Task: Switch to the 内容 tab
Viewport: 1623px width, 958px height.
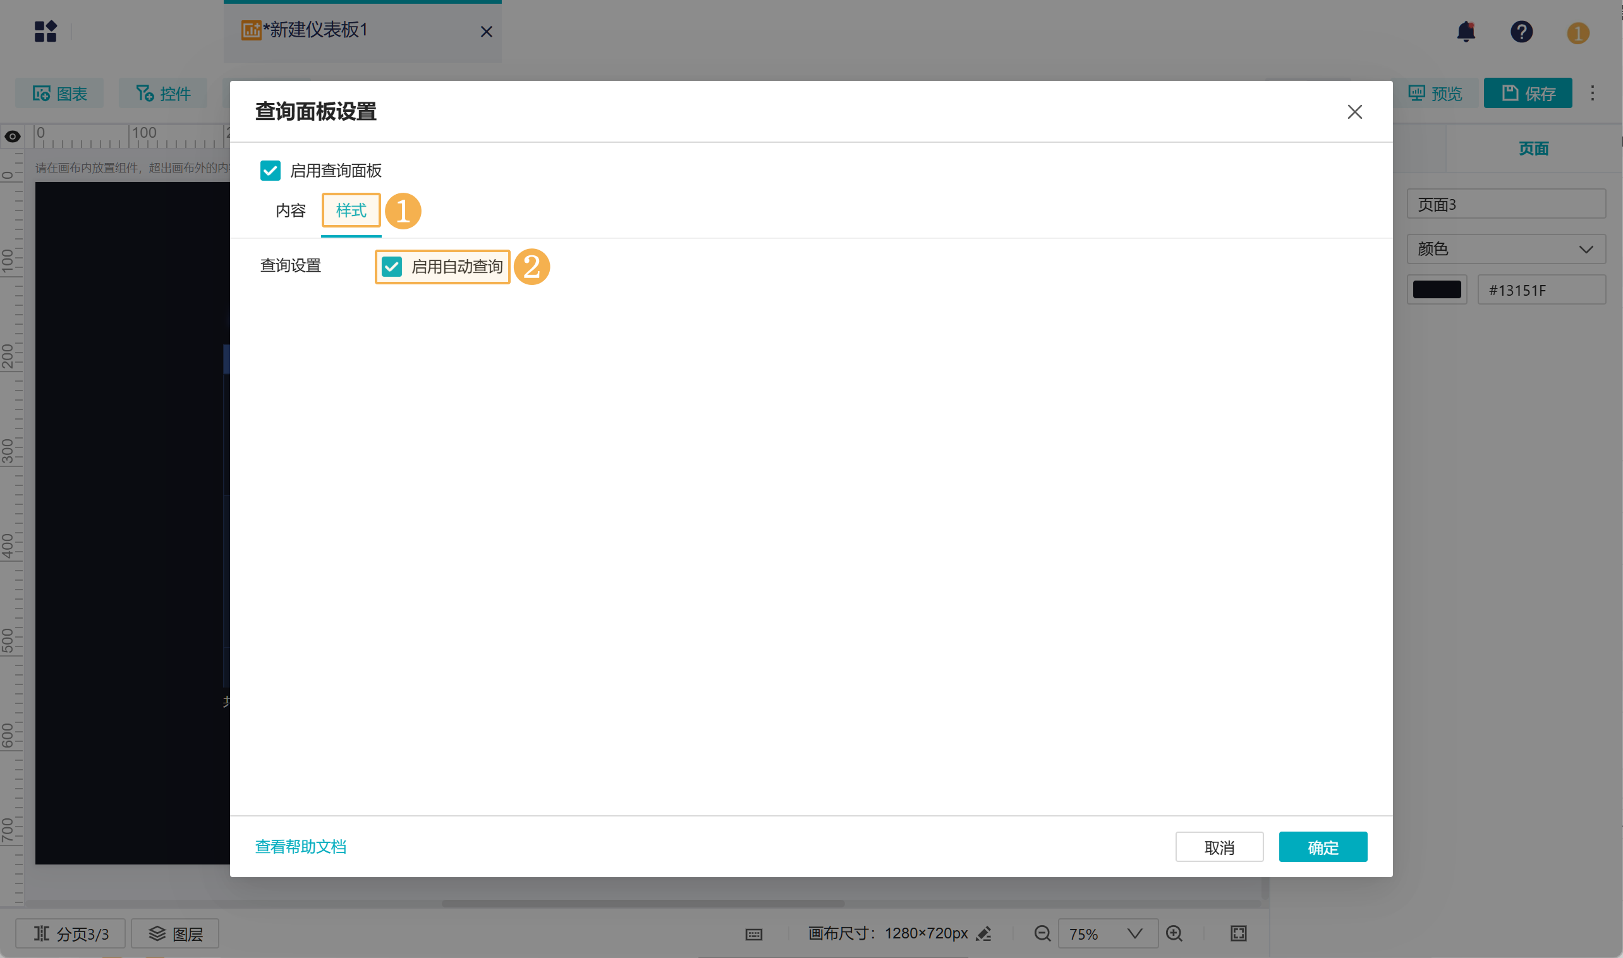Action: (291, 210)
